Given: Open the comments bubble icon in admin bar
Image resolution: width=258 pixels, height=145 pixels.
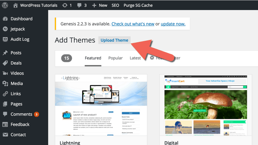Looking at the screenshot, I should coord(79,6).
